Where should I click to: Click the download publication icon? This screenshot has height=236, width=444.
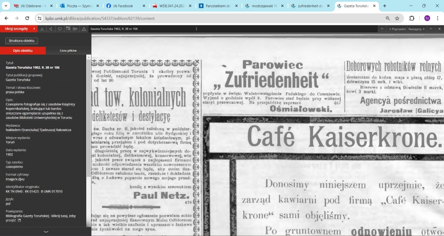(42, 29)
